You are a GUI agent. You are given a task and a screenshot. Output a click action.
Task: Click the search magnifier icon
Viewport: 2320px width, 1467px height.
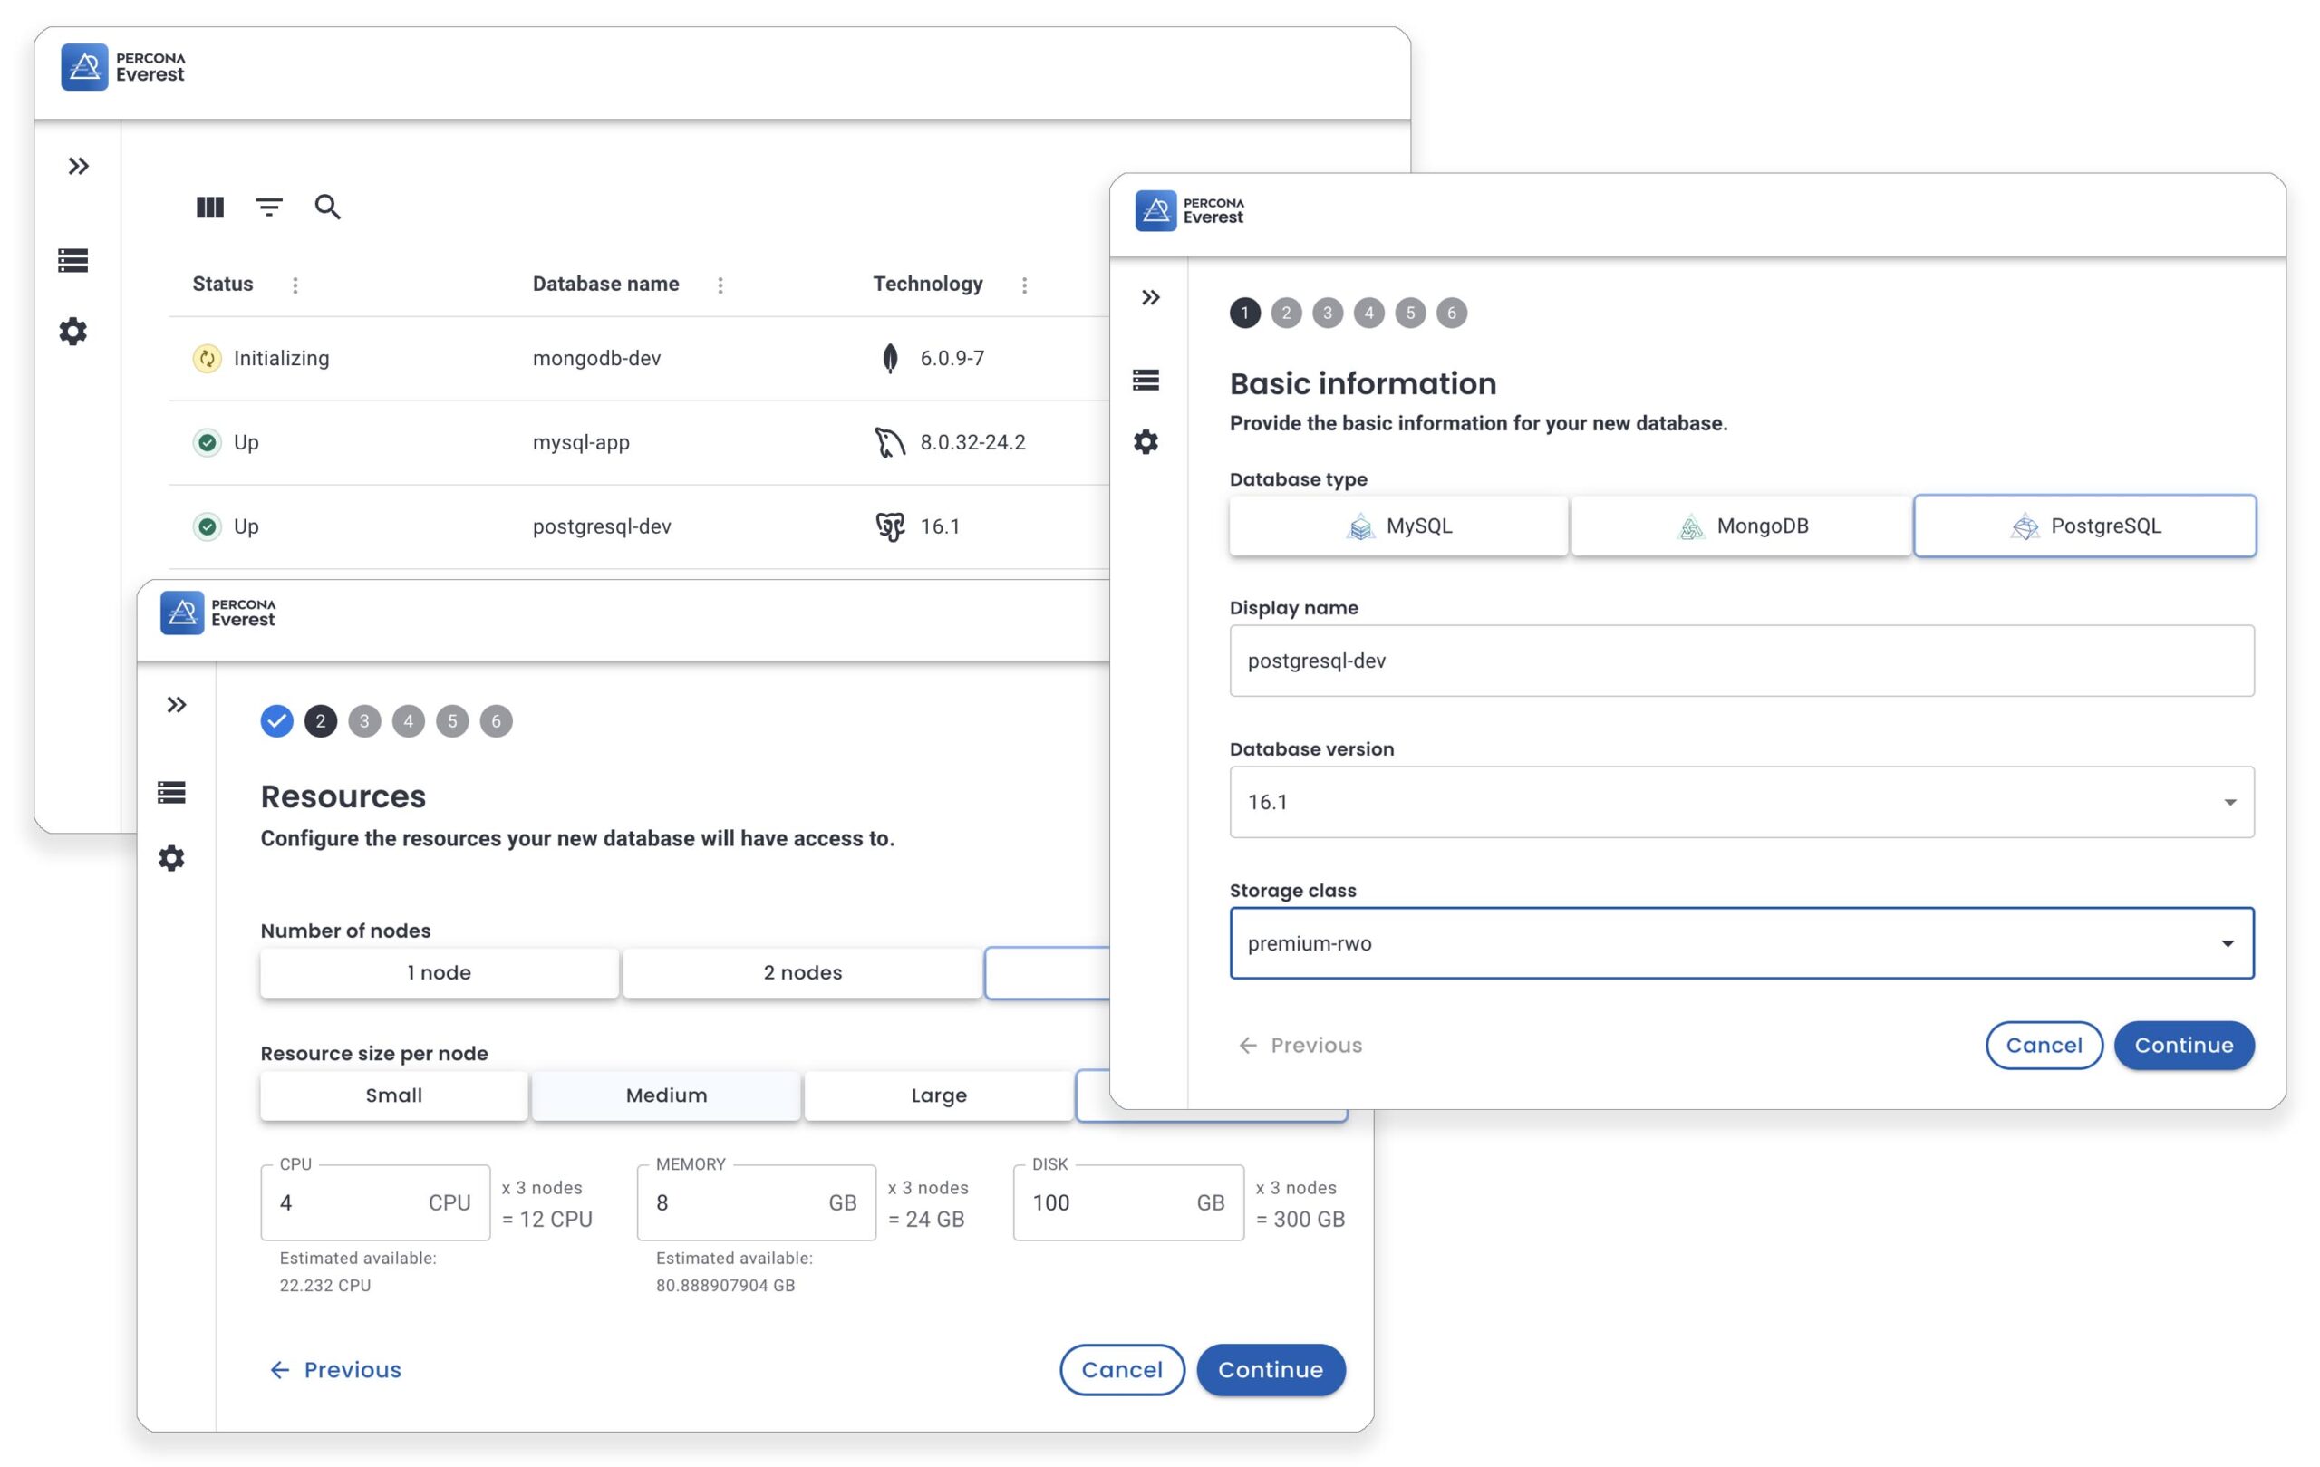point(327,208)
